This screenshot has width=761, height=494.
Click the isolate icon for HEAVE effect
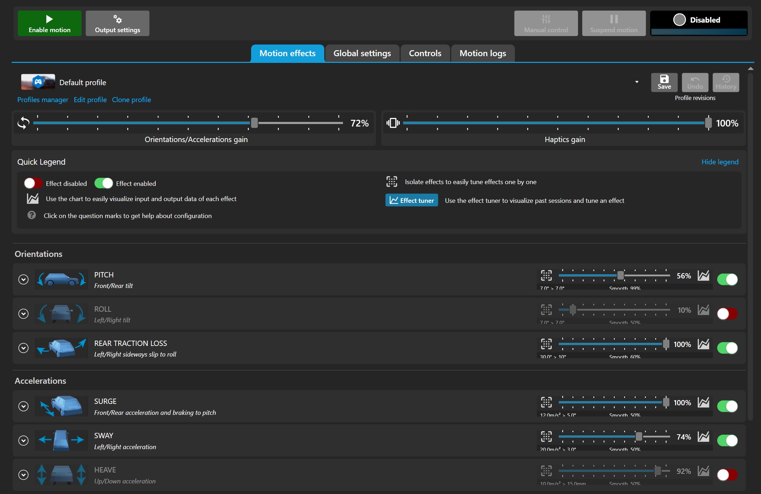pos(546,471)
